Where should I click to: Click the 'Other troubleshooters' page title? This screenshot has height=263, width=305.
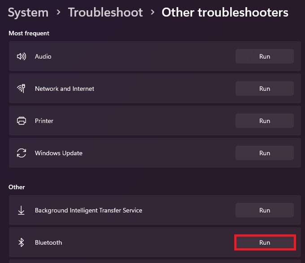click(x=225, y=12)
